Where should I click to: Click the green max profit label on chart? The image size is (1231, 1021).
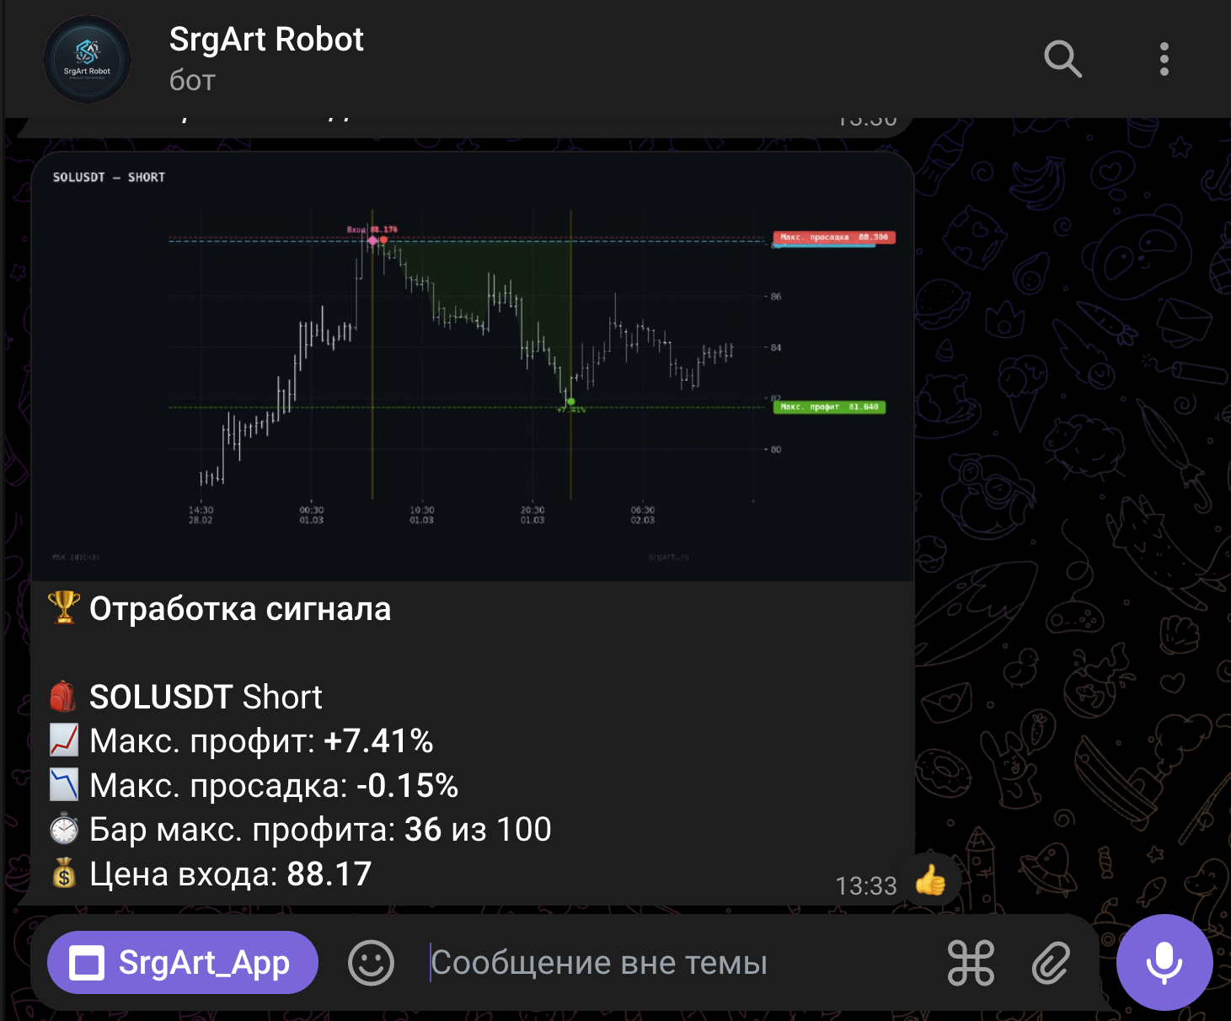tap(829, 407)
